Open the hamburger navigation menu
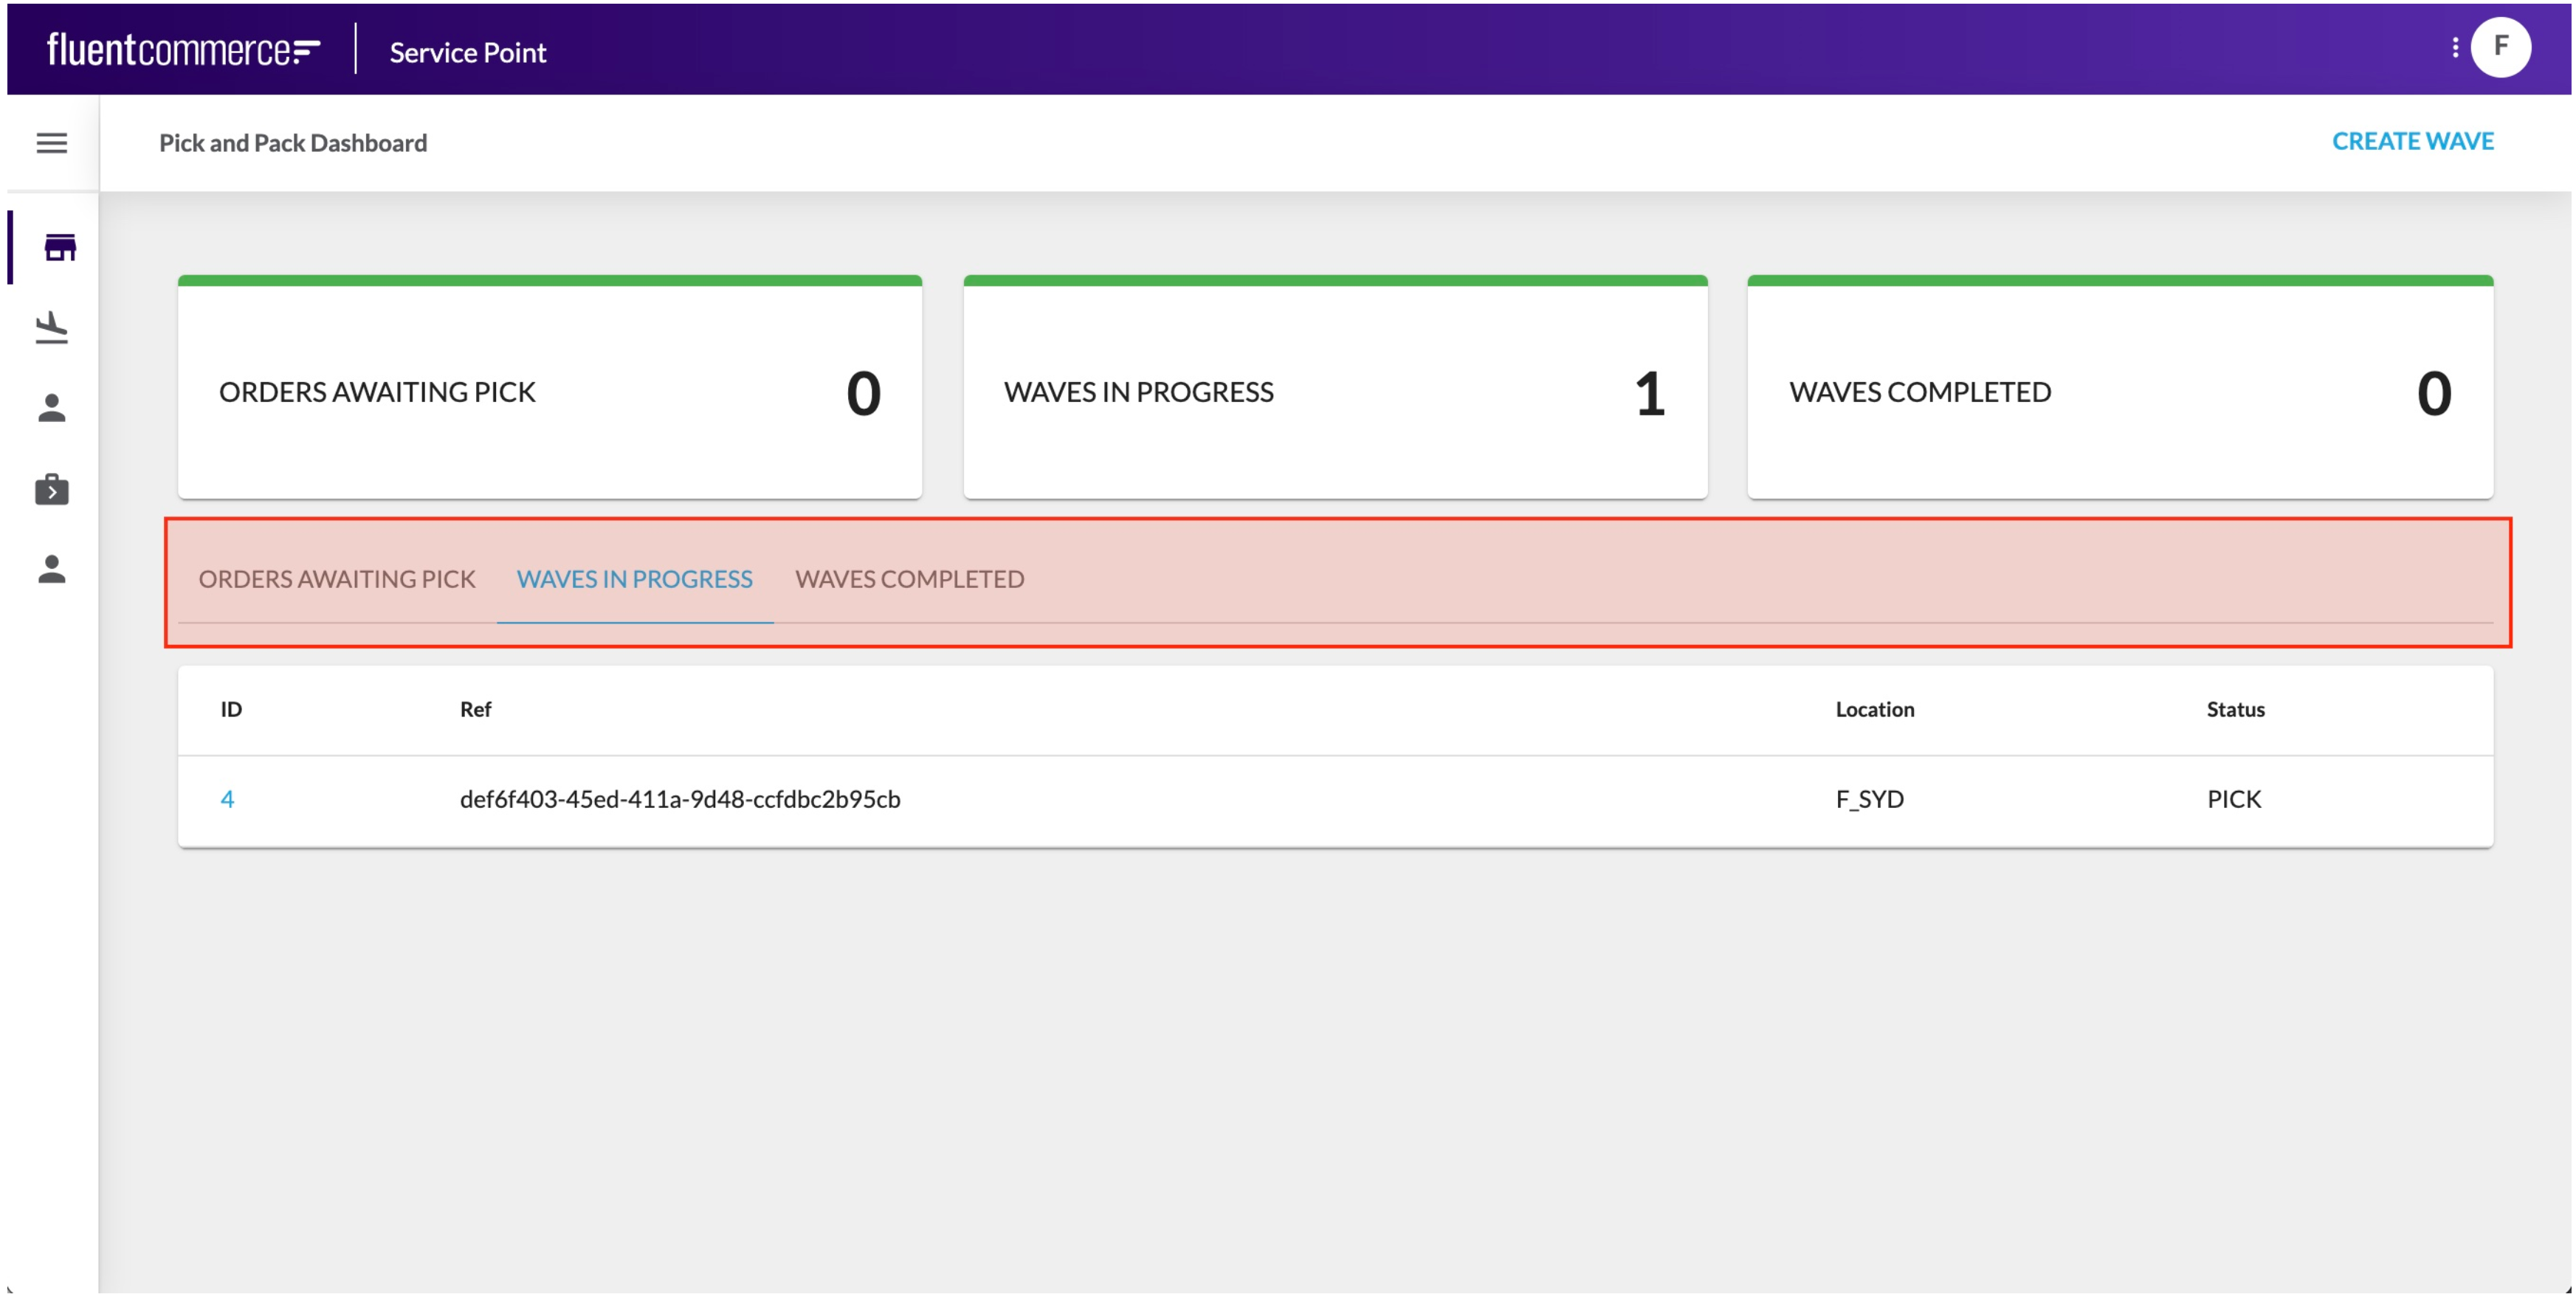2576x1297 pixels. click(52, 143)
